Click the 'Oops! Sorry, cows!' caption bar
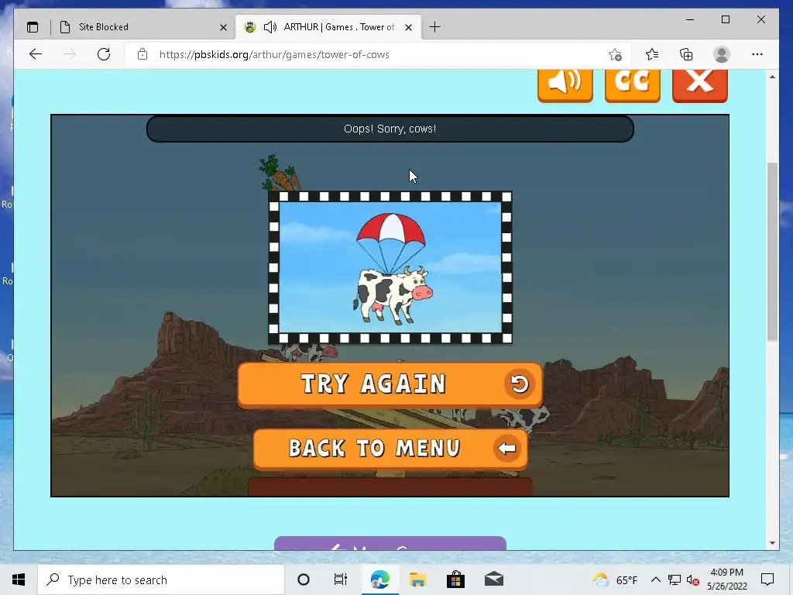The width and height of the screenshot is (793, 595). coord(390,129)
